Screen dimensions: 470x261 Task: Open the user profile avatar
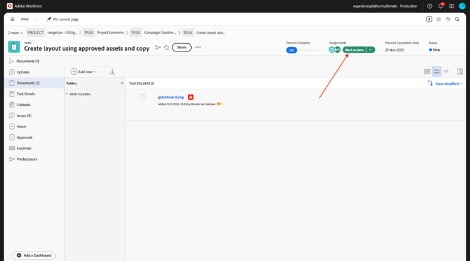(x=462, y=6)
